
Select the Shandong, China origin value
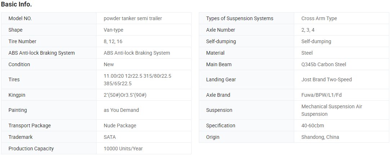coord(320,137)
